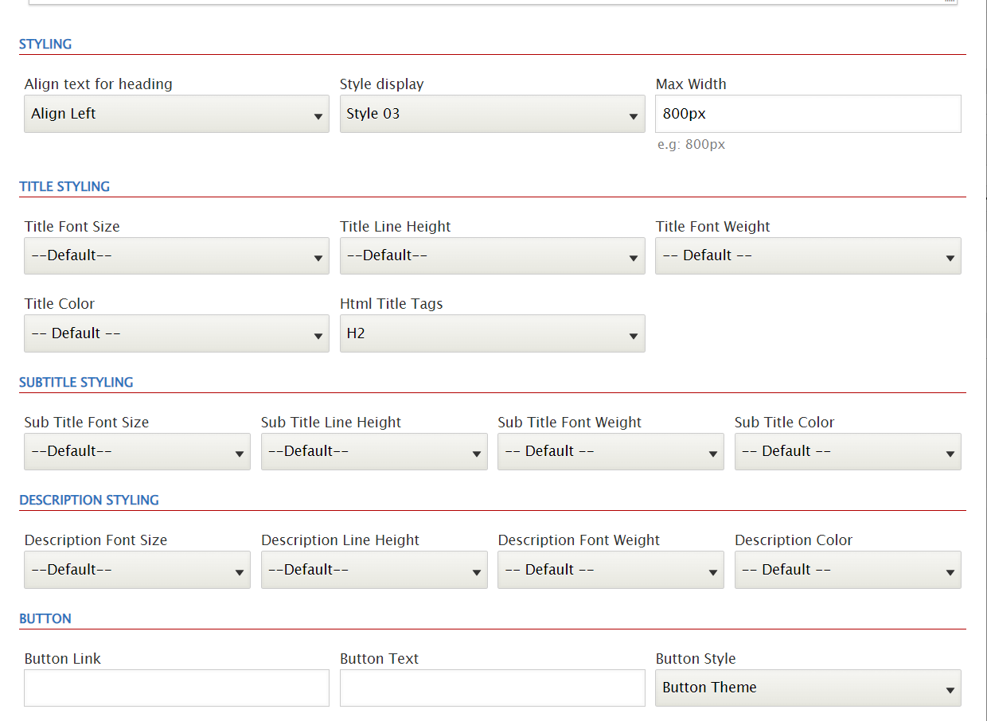
Task: Expand the Sub Title Font Size dropdown
Action: [137, 451]
